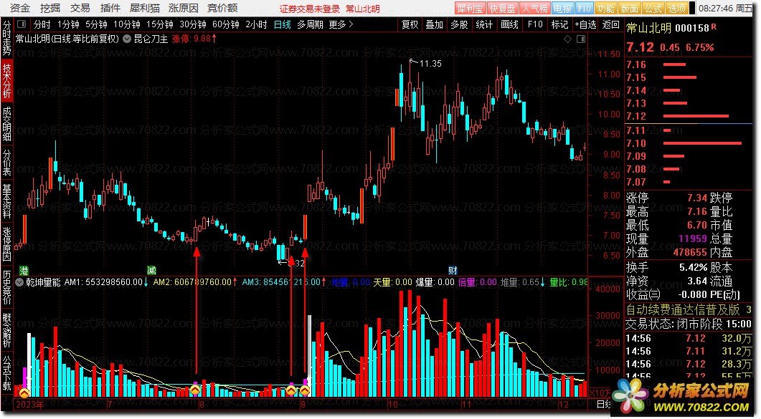Click F10 in the chart toolbar

(535, 24)
